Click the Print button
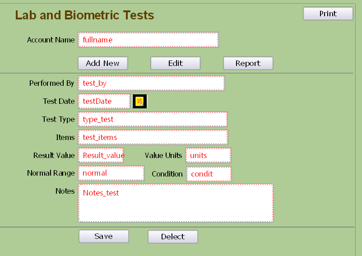Image resolution: width=362 pixels, height=256 pixels. 328,14
